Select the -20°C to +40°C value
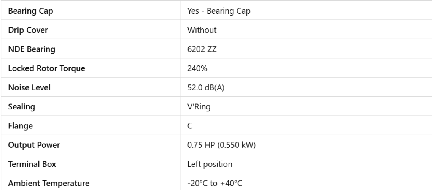This screenshot has width=432, height=190. tap(215, 184)
